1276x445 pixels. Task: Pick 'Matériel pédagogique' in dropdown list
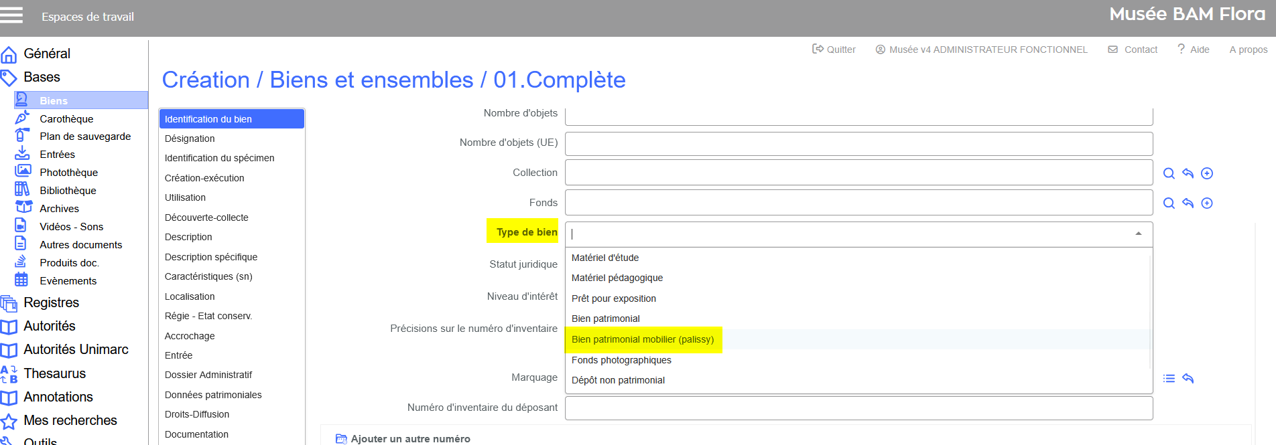pos(617,278)
